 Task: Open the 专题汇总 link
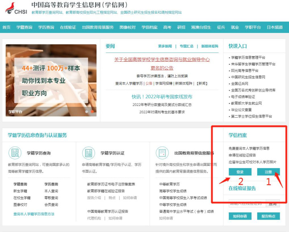point(187,46)
